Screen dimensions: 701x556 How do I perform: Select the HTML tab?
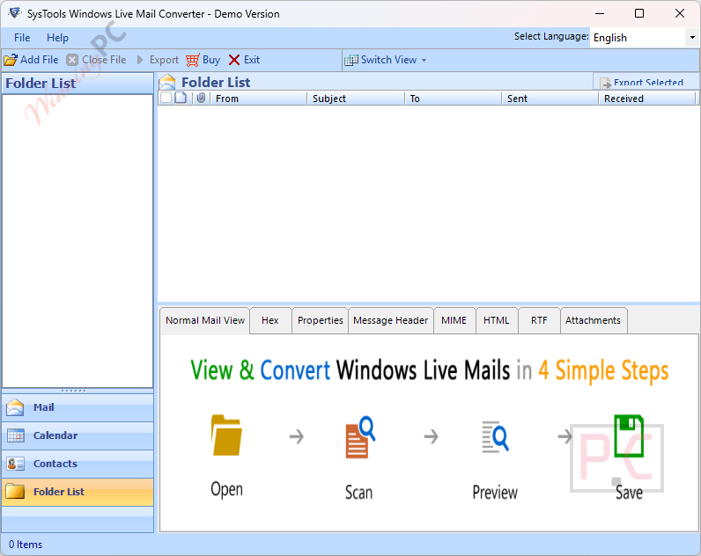[x=496, y=320]
